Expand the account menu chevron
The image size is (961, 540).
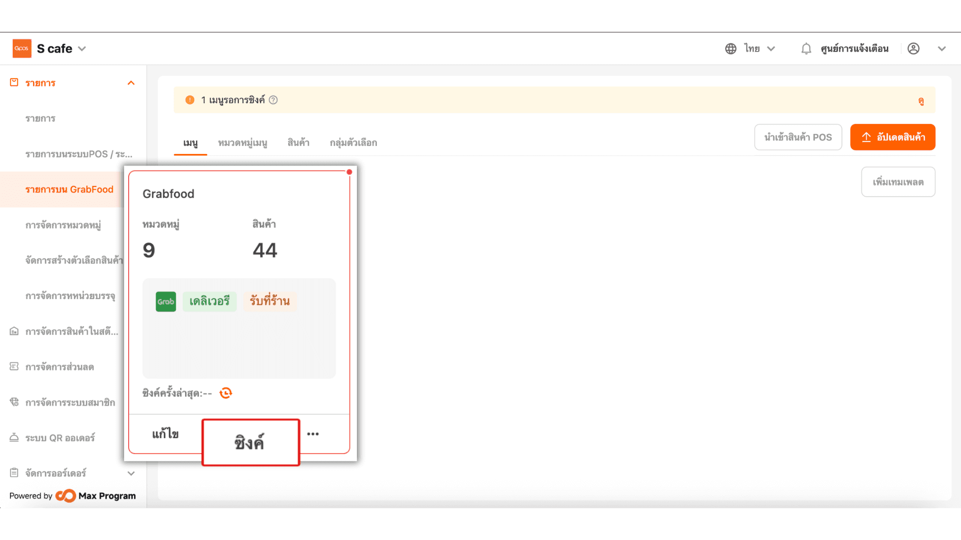[x=942, y=48]
